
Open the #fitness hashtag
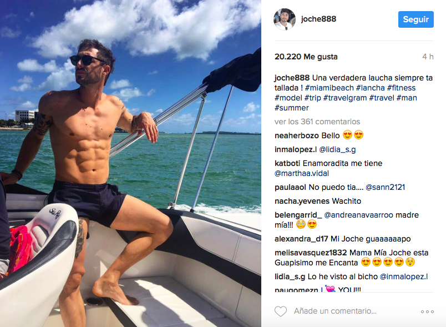pyautogui.click(x=401, y=88)
